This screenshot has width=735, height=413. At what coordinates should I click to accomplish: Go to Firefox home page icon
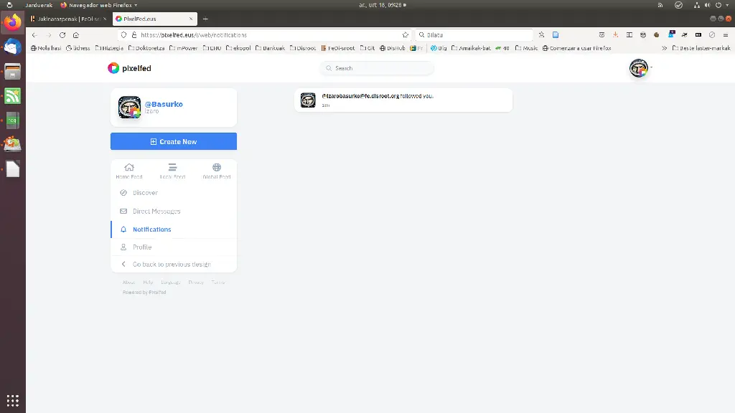[x=76, y=35]
